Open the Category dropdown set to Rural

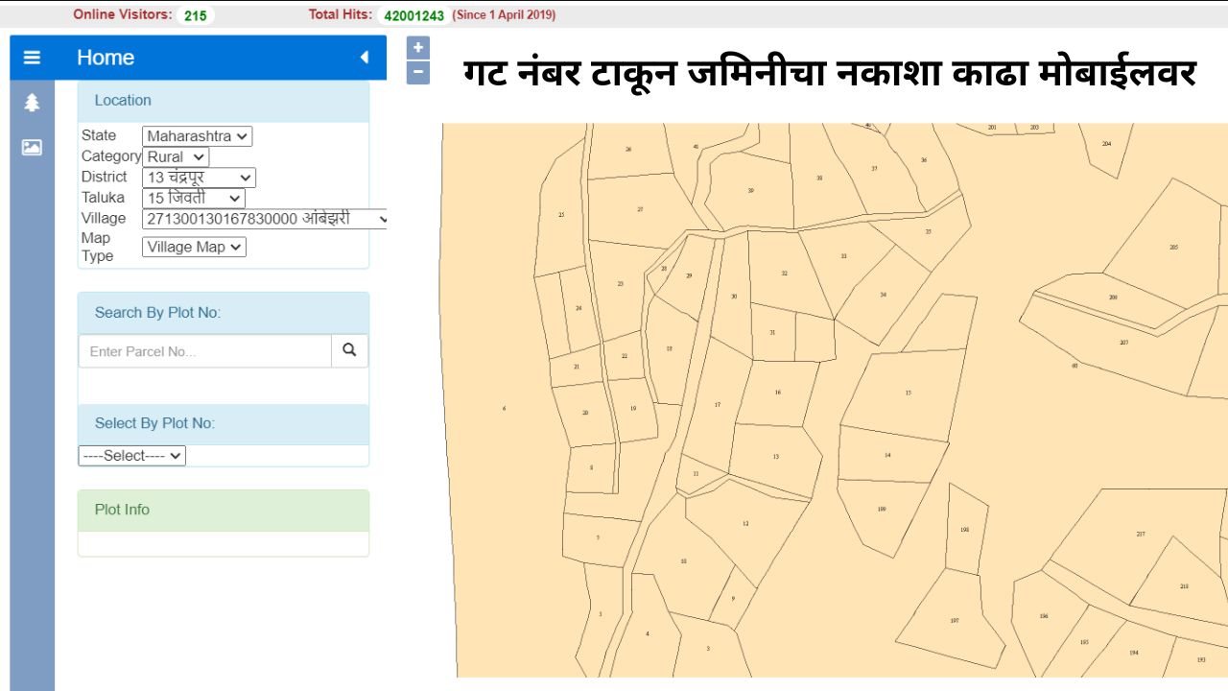tap(175, 156)
